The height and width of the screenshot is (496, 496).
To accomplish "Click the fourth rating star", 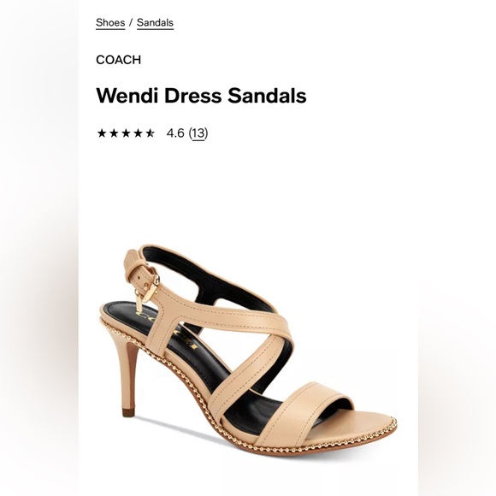I will [x=138, y=133].
